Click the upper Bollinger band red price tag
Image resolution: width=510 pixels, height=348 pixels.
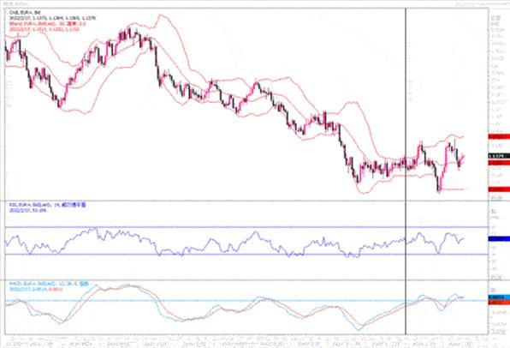click(x=499, y=136)
